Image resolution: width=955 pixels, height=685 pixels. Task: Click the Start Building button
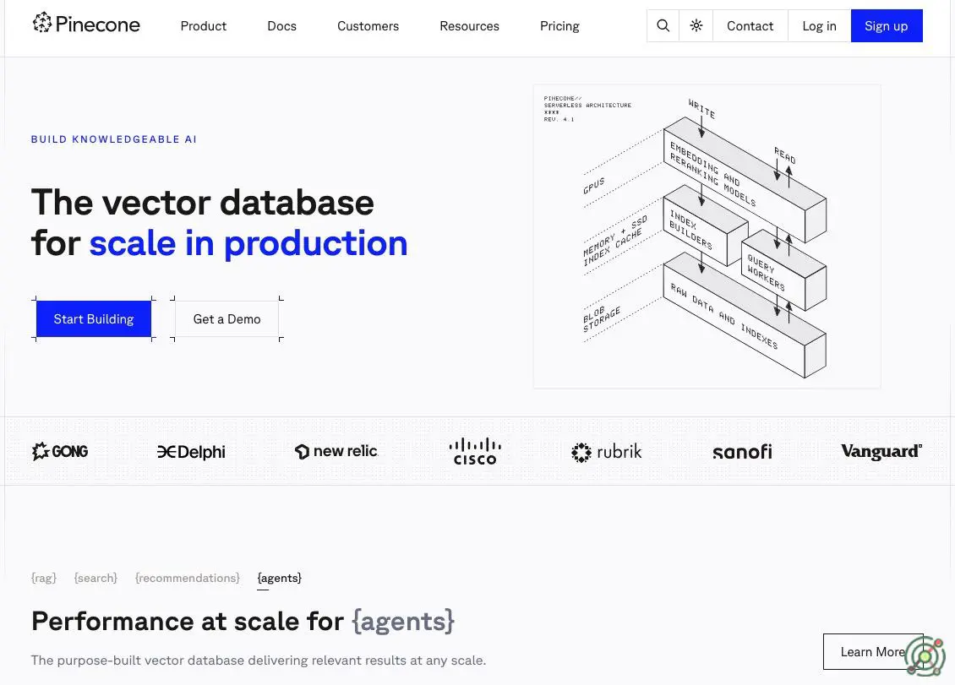click(94, 319)
